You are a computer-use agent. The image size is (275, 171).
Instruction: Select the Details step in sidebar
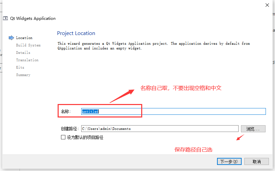23,53
